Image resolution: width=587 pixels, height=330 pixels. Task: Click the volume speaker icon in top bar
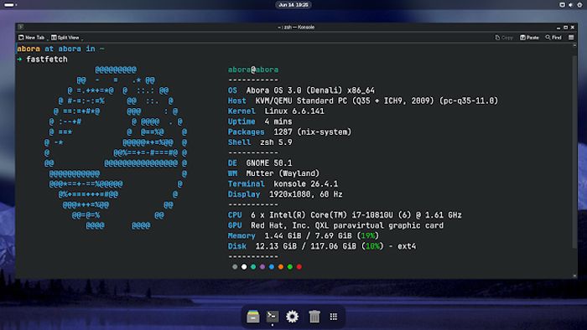tap(570, 5)
